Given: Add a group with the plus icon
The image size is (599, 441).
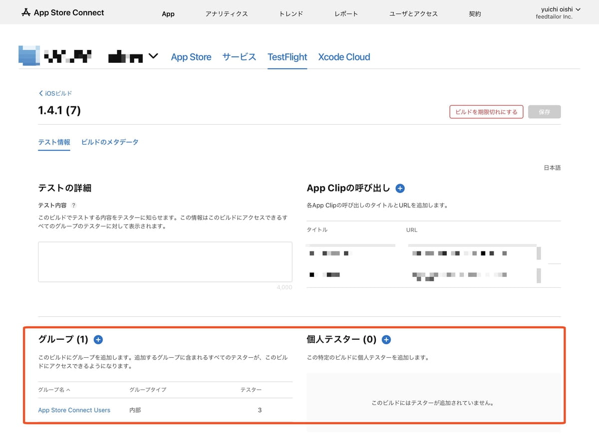Looking at the screenshot, I should (x=98, y=340).
